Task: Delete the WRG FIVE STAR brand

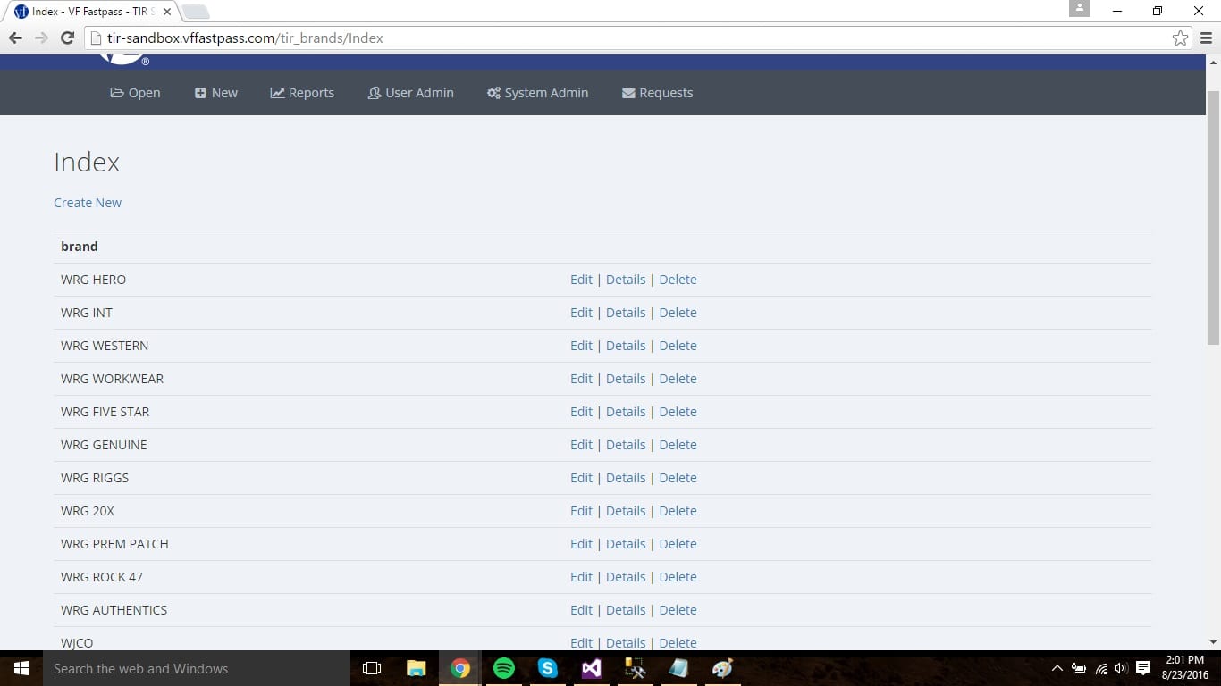Action: [x=678, y=412]
